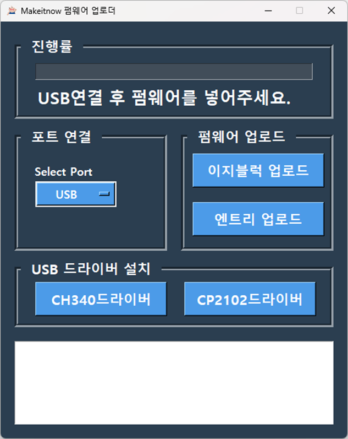The height and width of the screenshot is (439, 348).
Task: Click the '진행률' group title
Action: [52, 46]
